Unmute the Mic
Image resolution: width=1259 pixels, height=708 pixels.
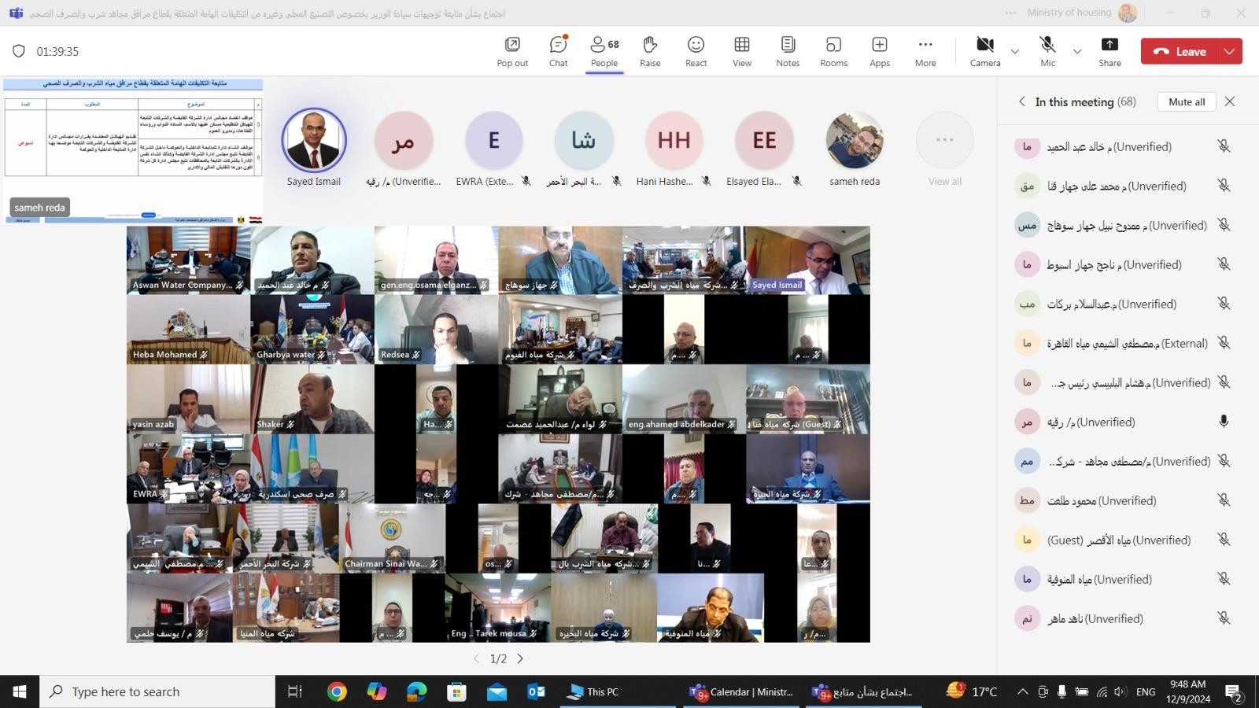pyautogui.click(x=1047, y=51)
